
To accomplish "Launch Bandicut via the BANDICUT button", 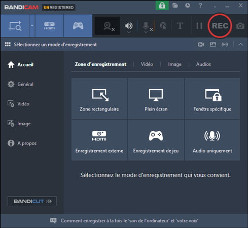I will pos(32,201).
